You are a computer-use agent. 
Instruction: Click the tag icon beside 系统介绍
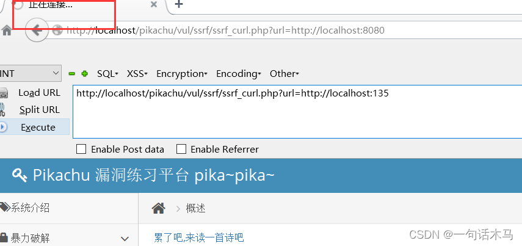(x=5, y=208)
